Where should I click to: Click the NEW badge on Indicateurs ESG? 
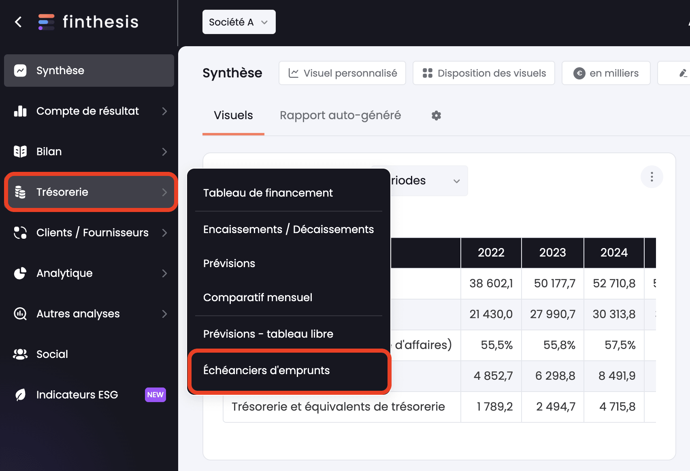tap(155, 395)
